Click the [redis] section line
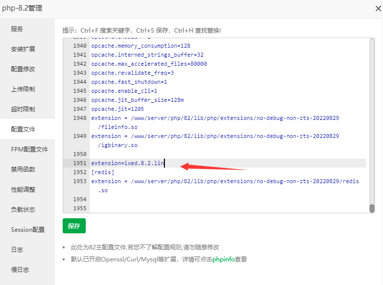 [103, 172]
